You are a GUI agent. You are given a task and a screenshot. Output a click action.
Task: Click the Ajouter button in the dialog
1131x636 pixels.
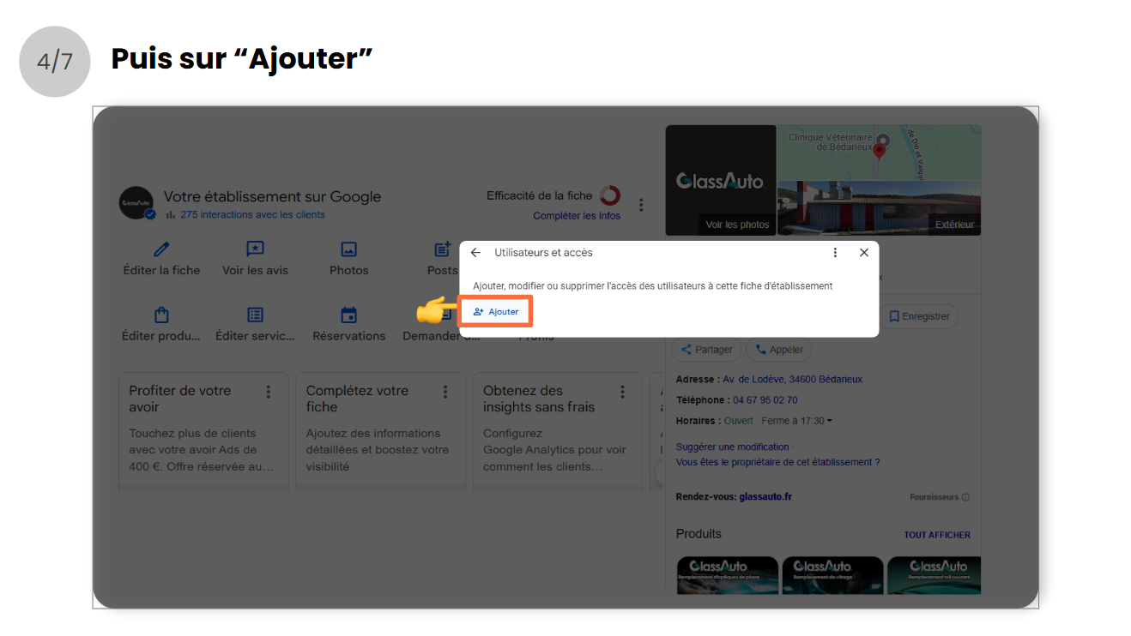click(496, 312)
